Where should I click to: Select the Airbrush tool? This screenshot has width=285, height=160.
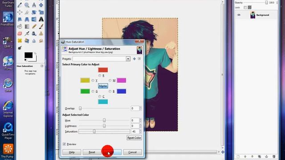(x=27, y=33)
